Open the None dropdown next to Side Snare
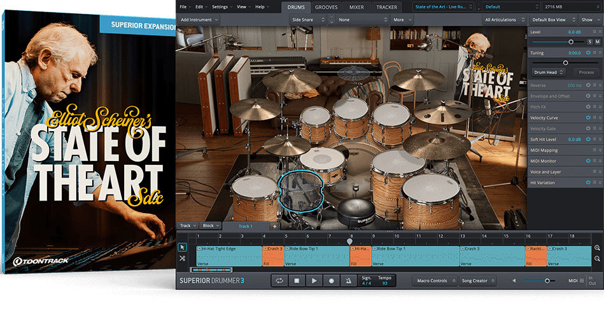Viewport: 604px width, 310px height. click(363, 20)
